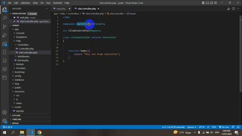Click the Run code icon in editor toolbar
This screenshot has width=242, height=136.
[228, 9]
